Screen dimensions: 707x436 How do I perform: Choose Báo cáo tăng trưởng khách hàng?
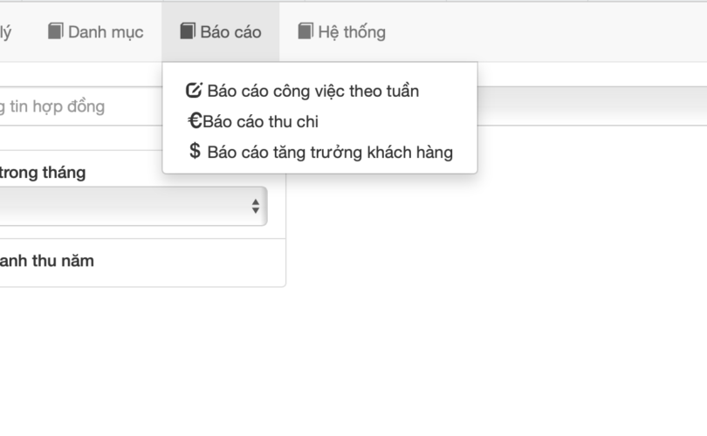[330, 153]
